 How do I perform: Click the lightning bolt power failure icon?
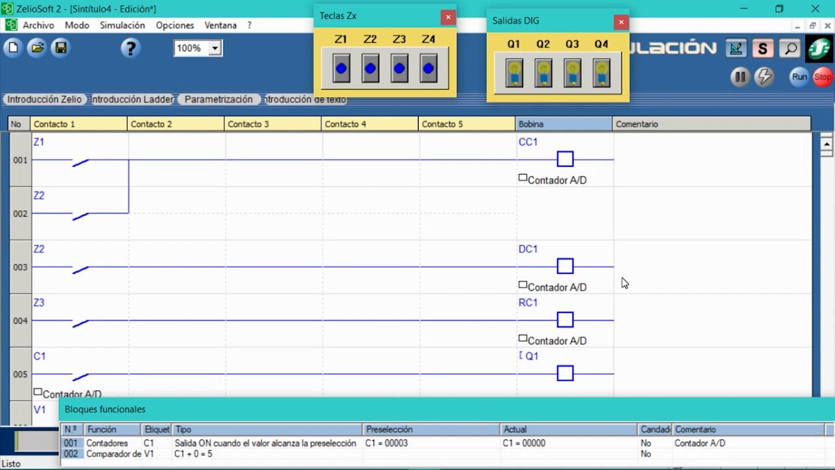pyautogui.click(x=764, y=77)
